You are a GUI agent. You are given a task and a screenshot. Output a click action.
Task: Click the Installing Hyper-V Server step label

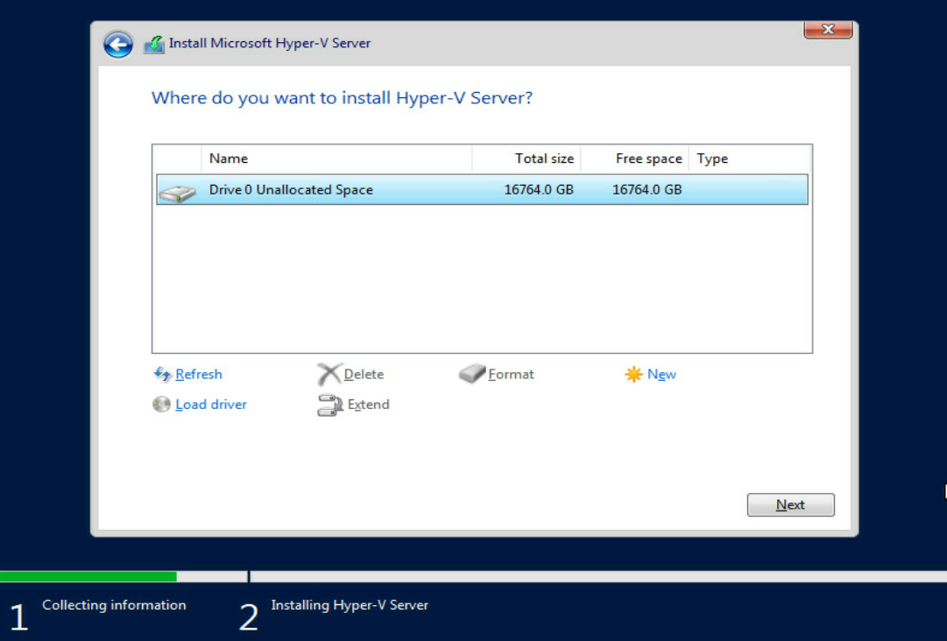pyautogui.click(x=350, y=605)
